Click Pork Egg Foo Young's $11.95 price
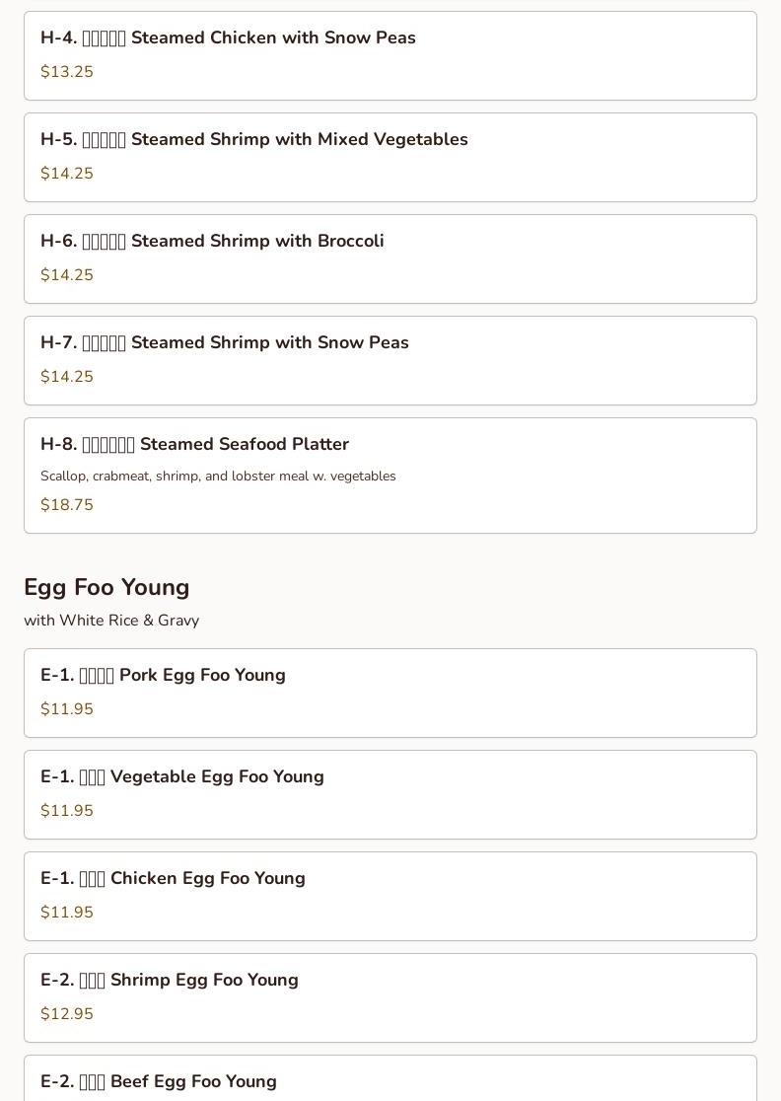Image resolution: width=781 pixels, height=1101 pixels. (x=67, y=709)
